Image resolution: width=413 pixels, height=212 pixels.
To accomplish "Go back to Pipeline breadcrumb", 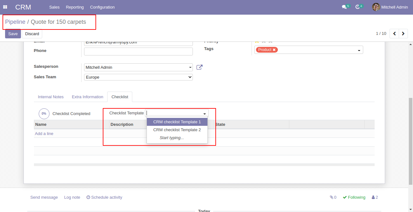I will tap(15, 22).
